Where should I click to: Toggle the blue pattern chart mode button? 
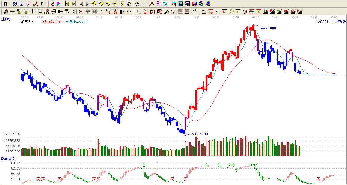(15, 4)
